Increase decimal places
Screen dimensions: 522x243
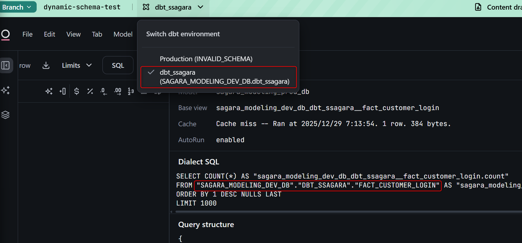point(118,91)
